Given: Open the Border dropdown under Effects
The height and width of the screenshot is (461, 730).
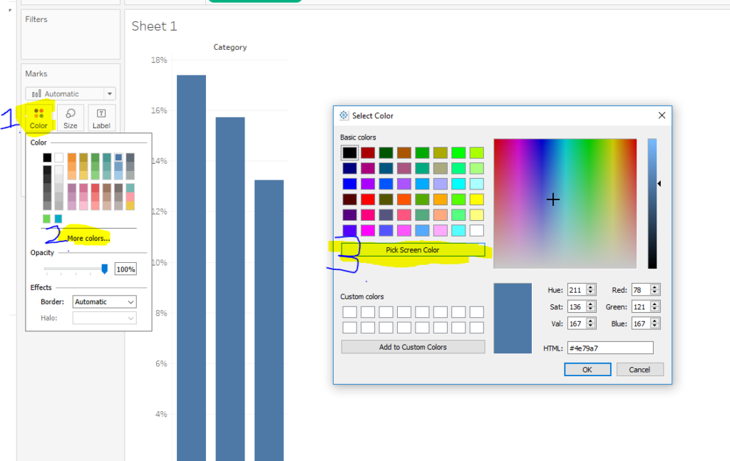Looking at the screenshot, I should pos(104,301).
